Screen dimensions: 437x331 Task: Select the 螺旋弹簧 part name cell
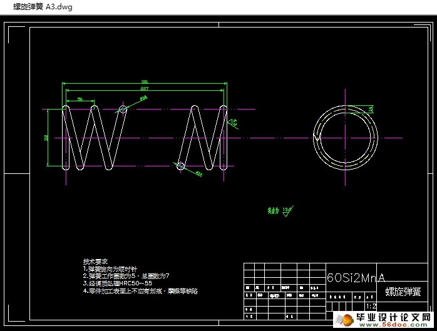[x=403, y=292]
